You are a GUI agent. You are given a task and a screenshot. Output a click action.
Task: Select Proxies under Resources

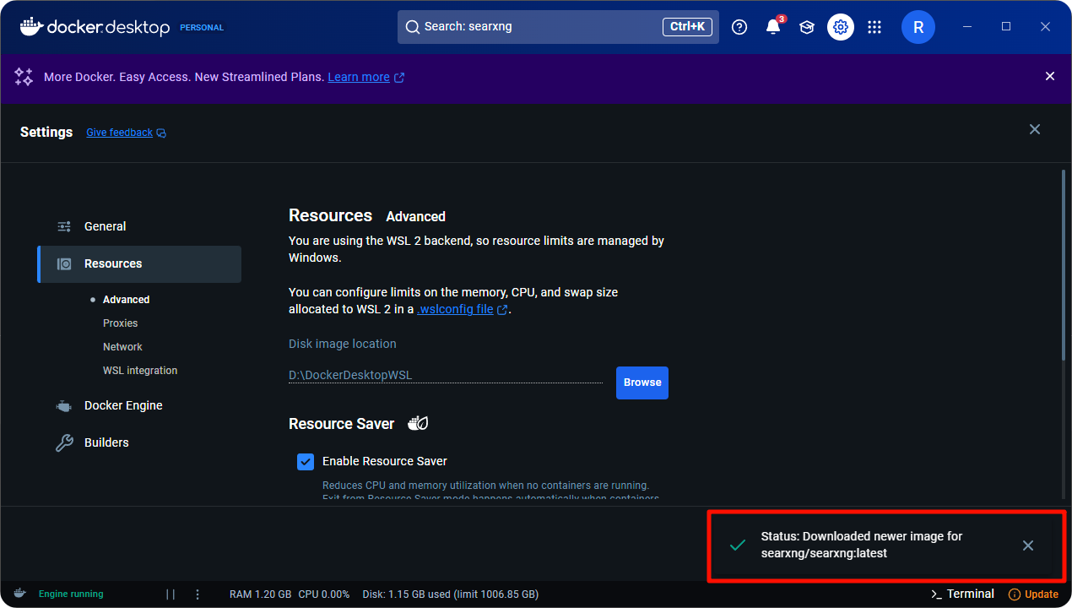point(120,323)
